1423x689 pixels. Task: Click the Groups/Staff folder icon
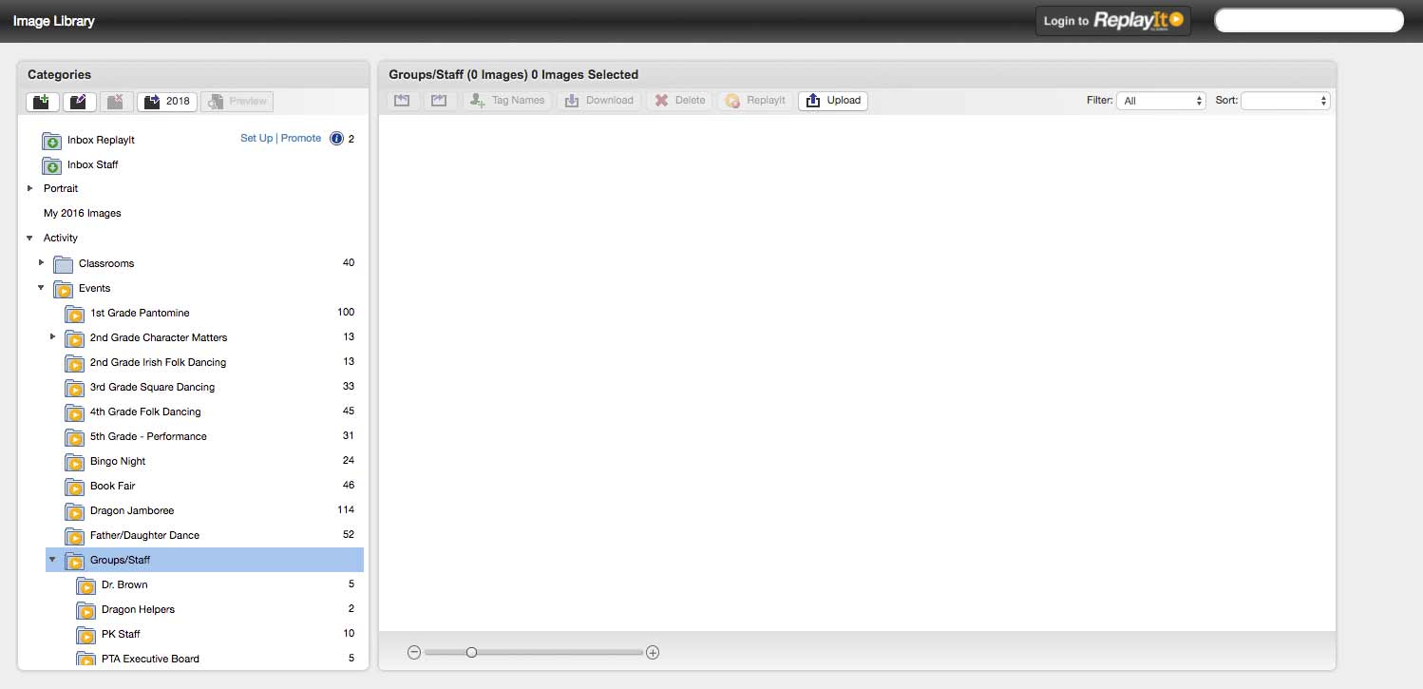pyautogui.click(x=75, y=561)
